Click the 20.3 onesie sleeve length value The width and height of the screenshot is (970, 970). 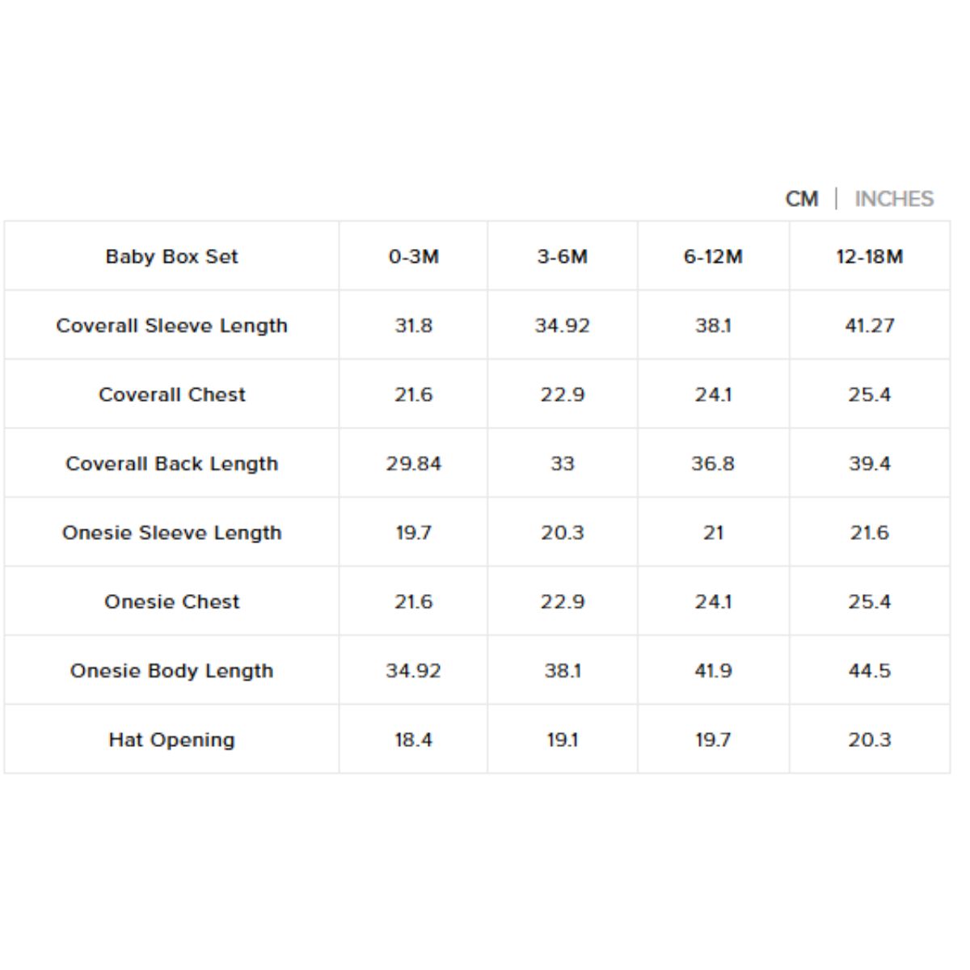pos(563,533)
